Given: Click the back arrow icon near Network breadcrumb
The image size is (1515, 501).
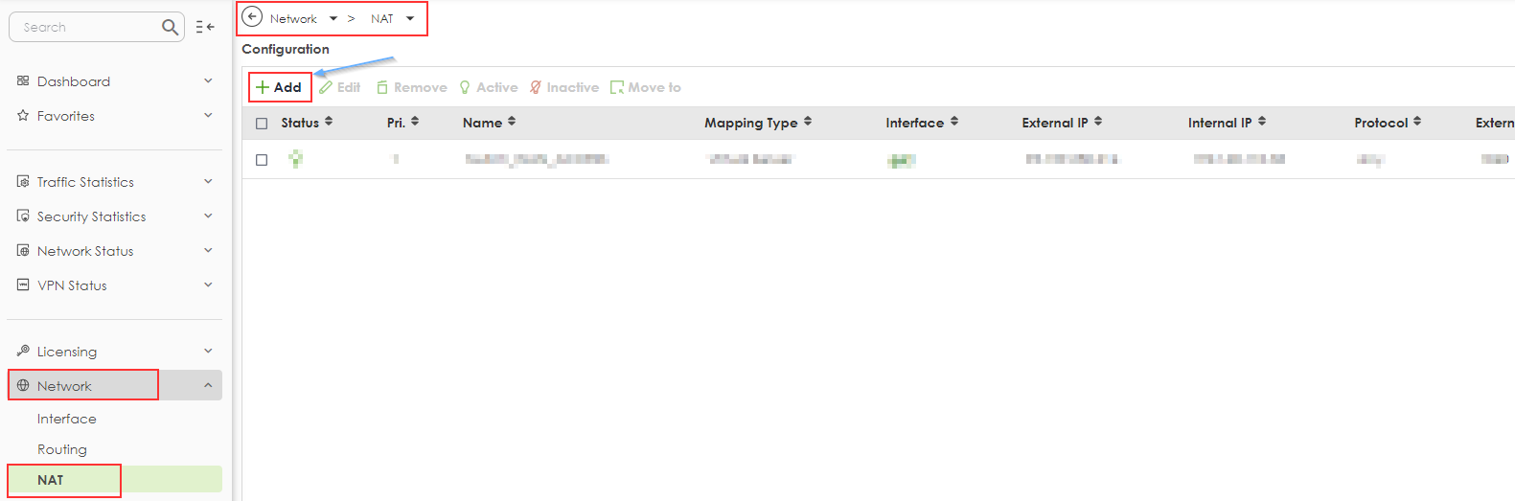Looking at the screenshot, I should (252, 17).
